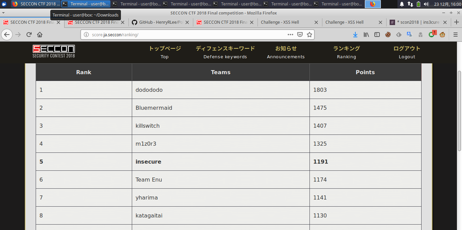Click the 1130 points cell

coord(365,216)
